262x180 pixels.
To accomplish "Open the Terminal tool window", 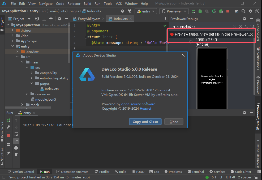I will click(x=196, y=172).
